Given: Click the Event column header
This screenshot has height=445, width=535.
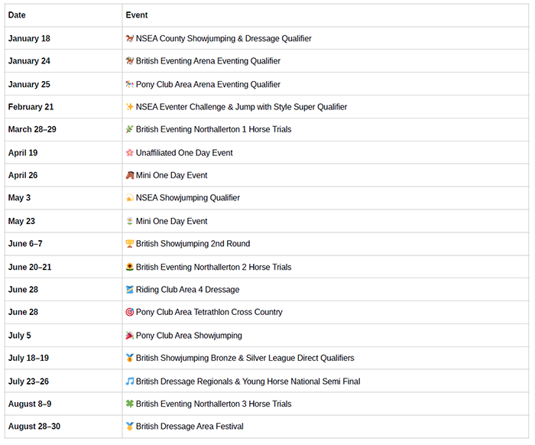Looking at the screenshot, I should (137, 15).
